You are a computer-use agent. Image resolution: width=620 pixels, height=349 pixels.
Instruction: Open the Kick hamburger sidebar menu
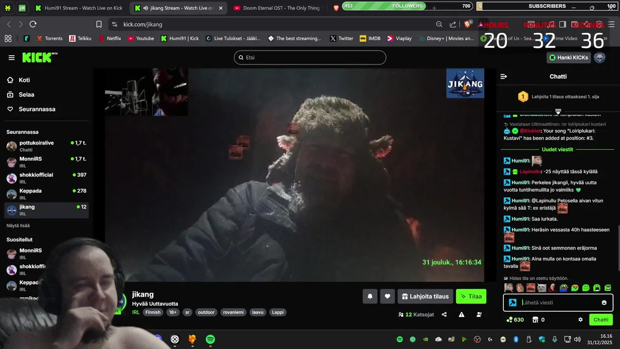(12, 58)
